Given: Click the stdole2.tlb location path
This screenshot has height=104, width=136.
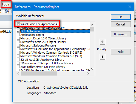Looking at the screenshot, I should coord(66,88).
